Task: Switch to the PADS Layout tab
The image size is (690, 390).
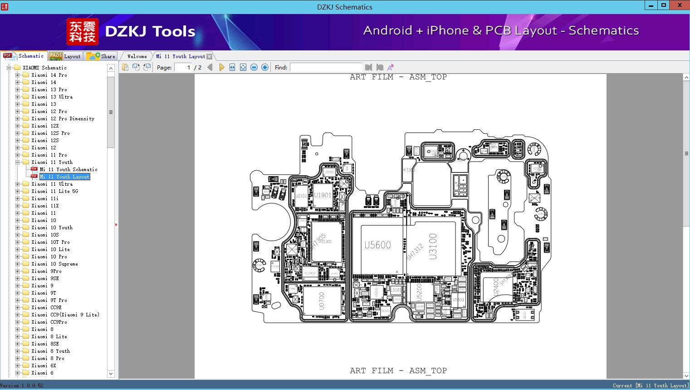Action: (x=64, y=56)
